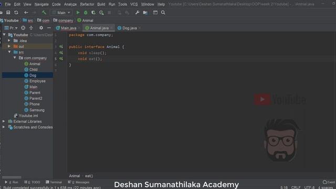Select the Parent2 class in project tree
This screenshot has width=336, height=189.
pyautogui.click(x=33, y=98)
